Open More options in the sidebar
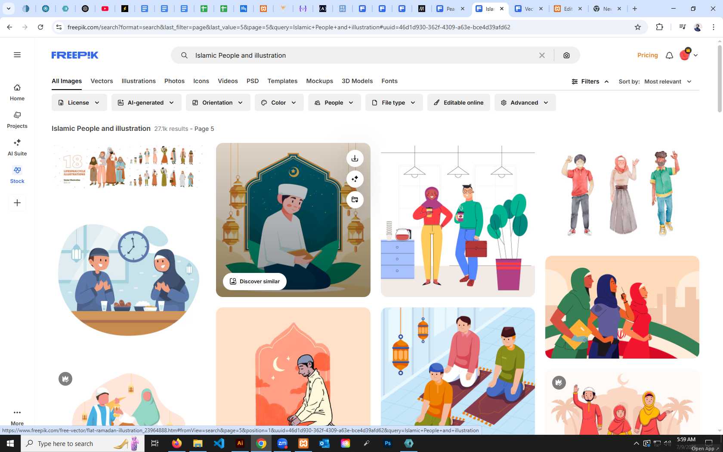The image size is (723, 452). tap(17, 417)
